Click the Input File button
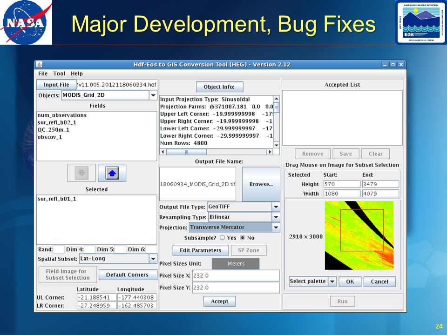This screenshot has height=335, width=447. (56, 85)
